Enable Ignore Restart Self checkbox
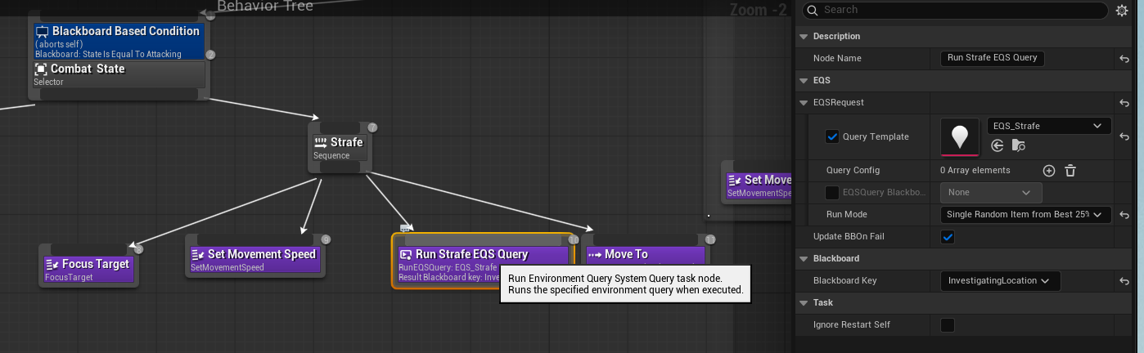Viewport: 1144px width, 353px height. pyautogui.click(x=948, y=325)
